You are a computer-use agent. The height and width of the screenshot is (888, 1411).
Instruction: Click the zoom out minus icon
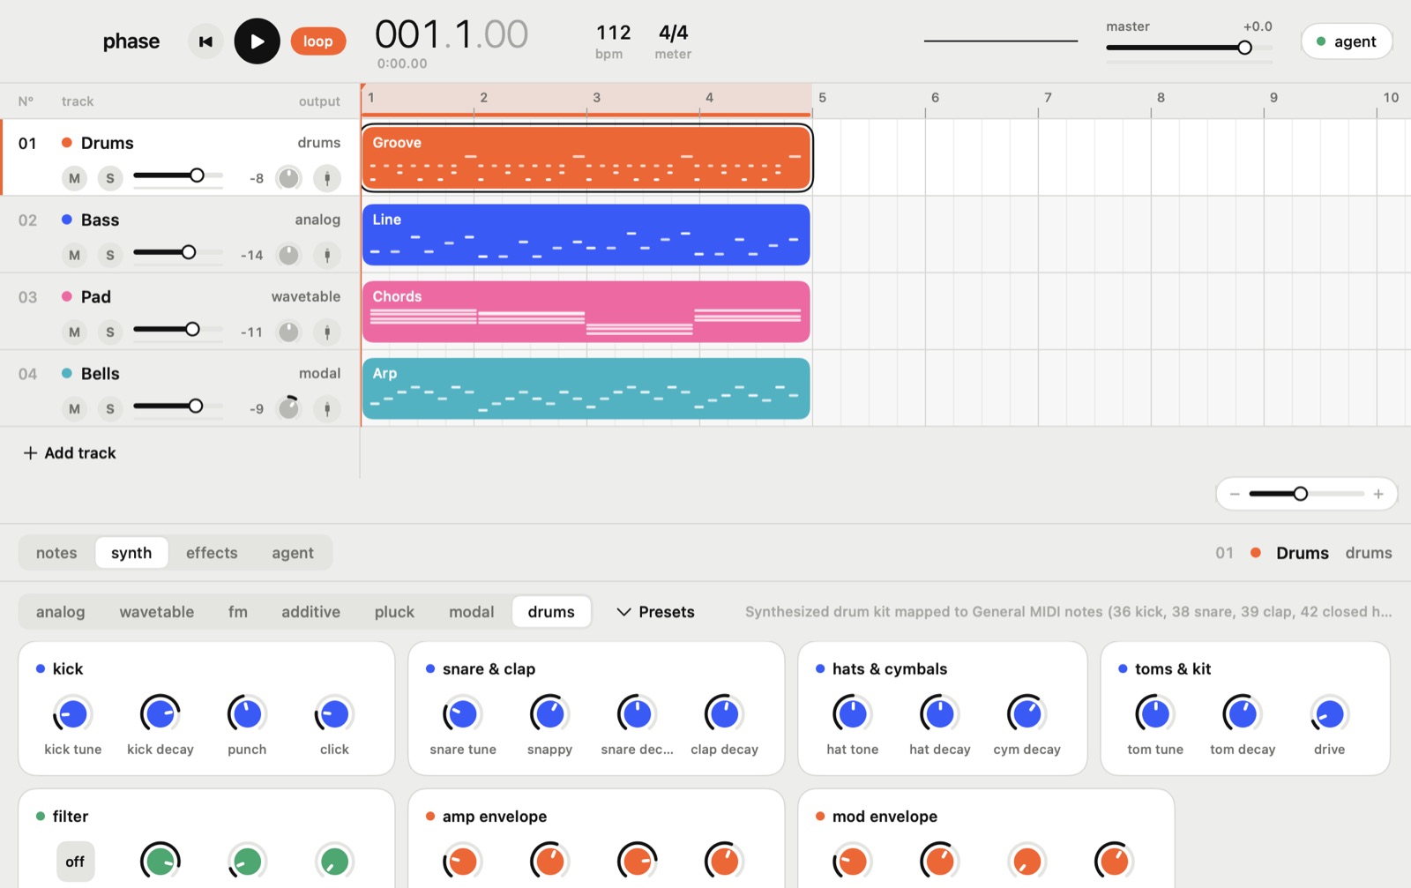coord(1235,494)
